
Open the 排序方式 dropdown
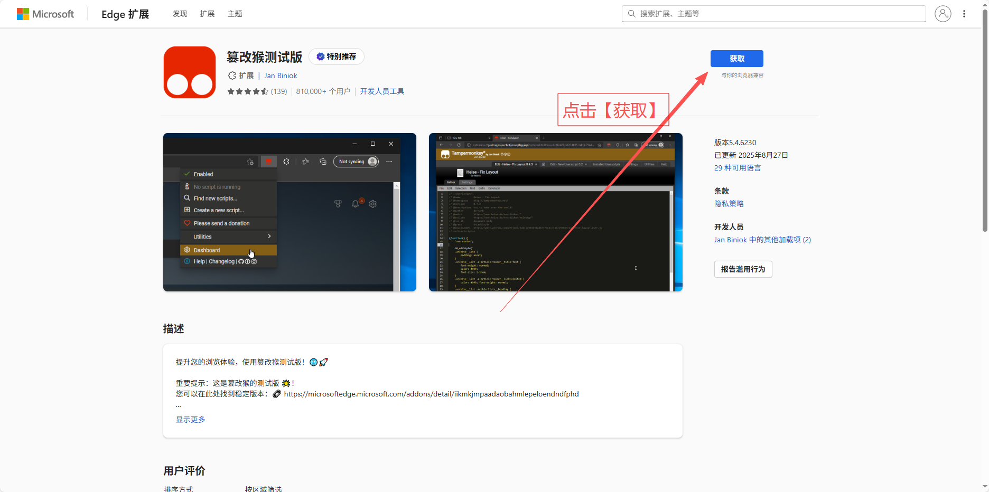pos(178,489)
